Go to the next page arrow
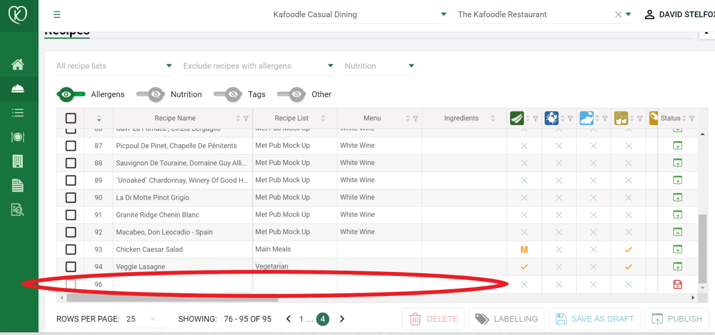Screen dimensions: 715x335 click(342, 319)
